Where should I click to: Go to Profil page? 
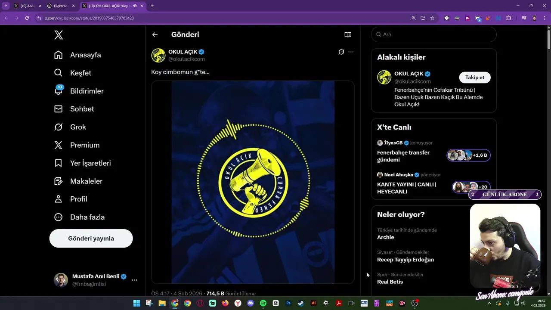click(71, 199)
